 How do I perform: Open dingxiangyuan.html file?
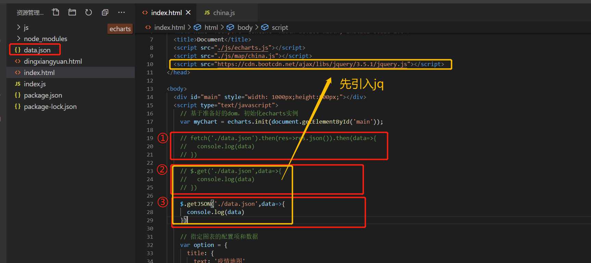coord(53,61)
